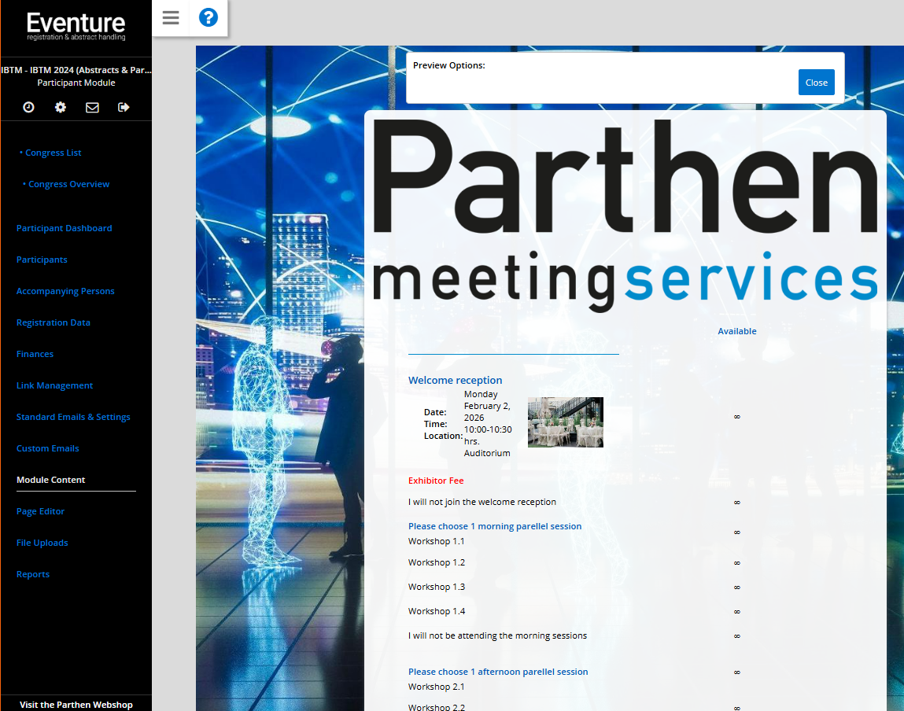Open the Congress List page
The image size is (904, 711).
(x=53, y=153)
